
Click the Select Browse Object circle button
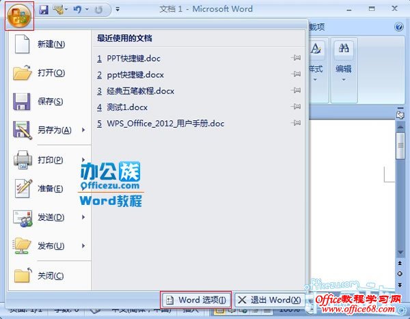pyautogui.click(x=400, y=274)
